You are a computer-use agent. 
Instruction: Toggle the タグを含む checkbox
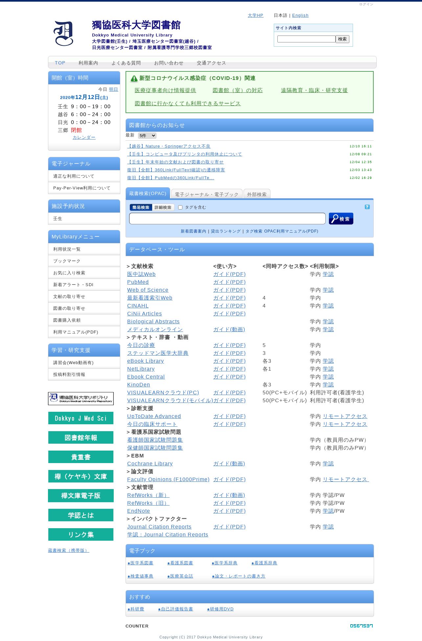pyautogui.click(x=180, y=207)
